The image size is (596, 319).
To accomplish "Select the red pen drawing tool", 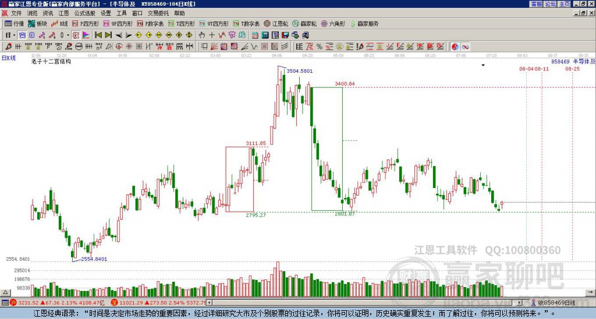I will (x=8, y=47).
